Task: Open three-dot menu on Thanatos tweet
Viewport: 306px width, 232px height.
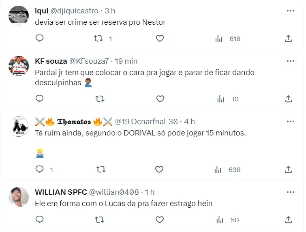Action: point(290,121)
